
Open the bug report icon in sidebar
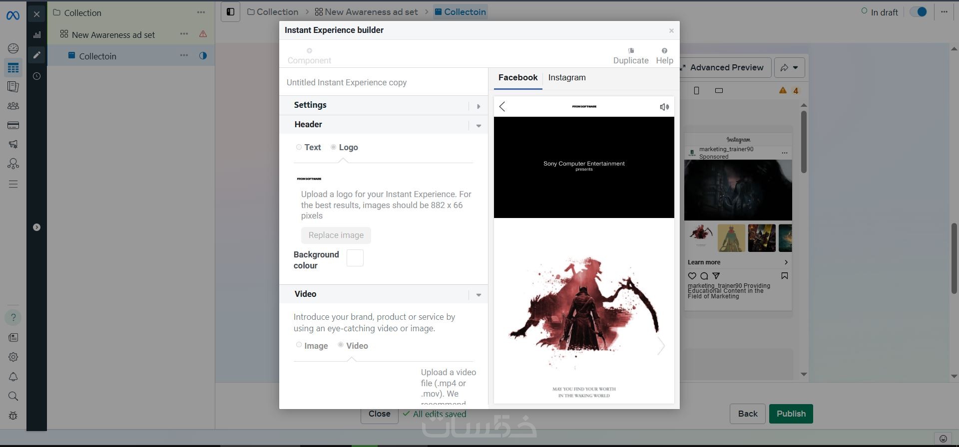(13, 416)
